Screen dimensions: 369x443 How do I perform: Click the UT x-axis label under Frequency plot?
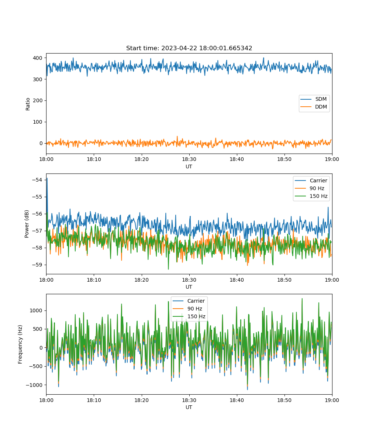(x=189, y=407)
